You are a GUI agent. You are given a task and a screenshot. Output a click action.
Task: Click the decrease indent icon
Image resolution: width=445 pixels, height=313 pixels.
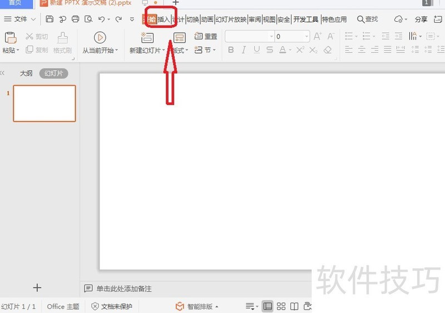(385, 36)
